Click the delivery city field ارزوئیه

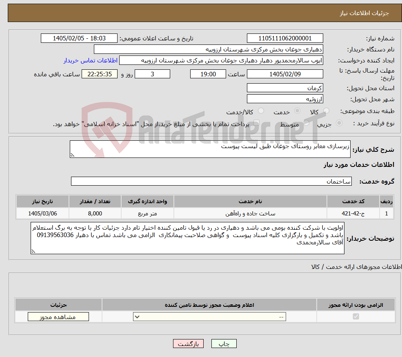285,99
